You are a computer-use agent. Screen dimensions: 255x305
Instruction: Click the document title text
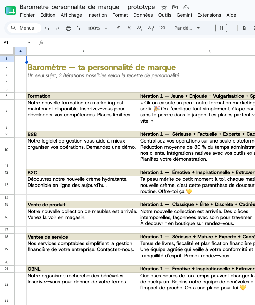(87, 7)
